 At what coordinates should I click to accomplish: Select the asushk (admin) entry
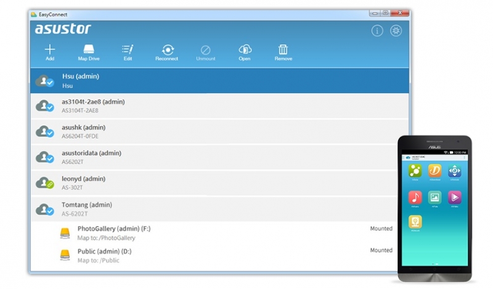219,131
